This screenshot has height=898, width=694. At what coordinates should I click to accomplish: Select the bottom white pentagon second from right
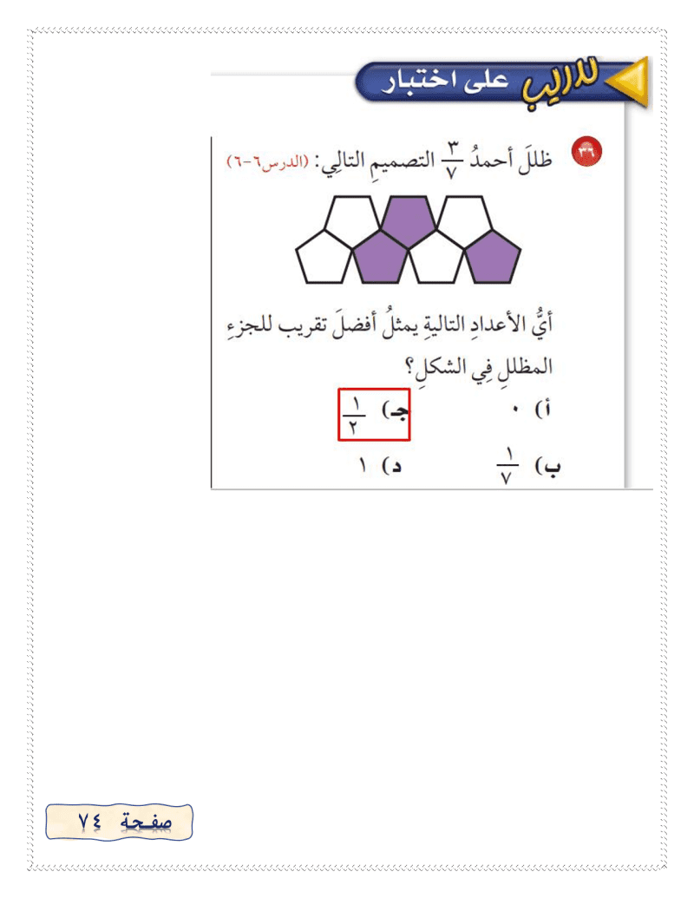click(436, 259)
